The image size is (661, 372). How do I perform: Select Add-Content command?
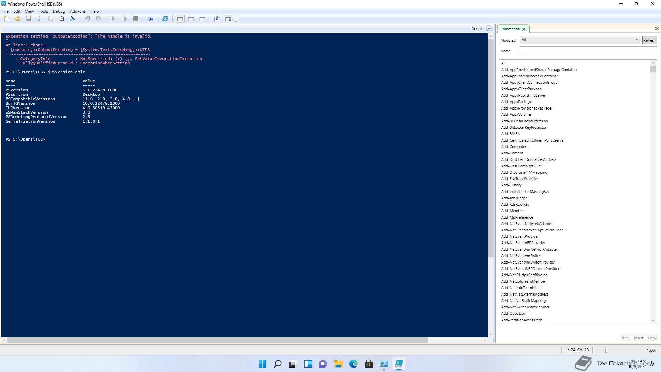[512, 153]
